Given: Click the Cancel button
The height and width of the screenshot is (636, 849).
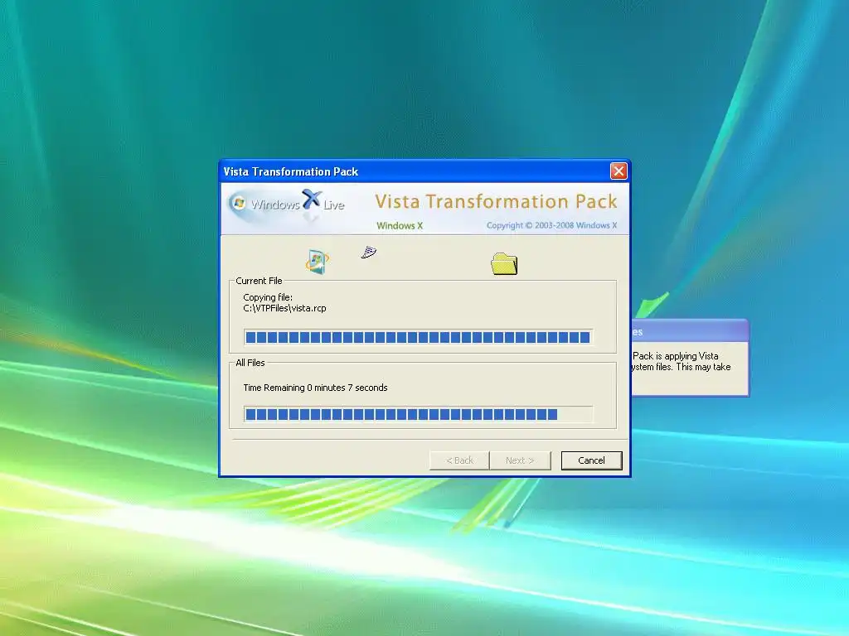Looking at the screenshot, I should [591, 460].
